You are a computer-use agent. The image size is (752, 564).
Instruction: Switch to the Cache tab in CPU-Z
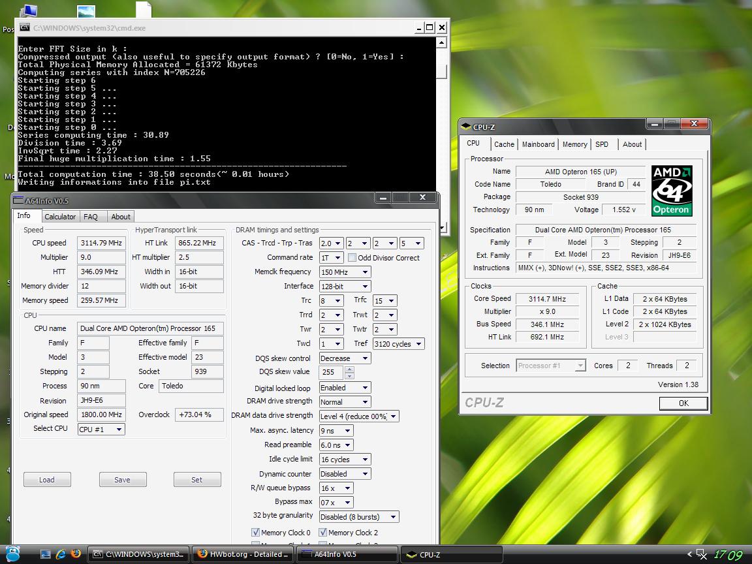(504, 144)
